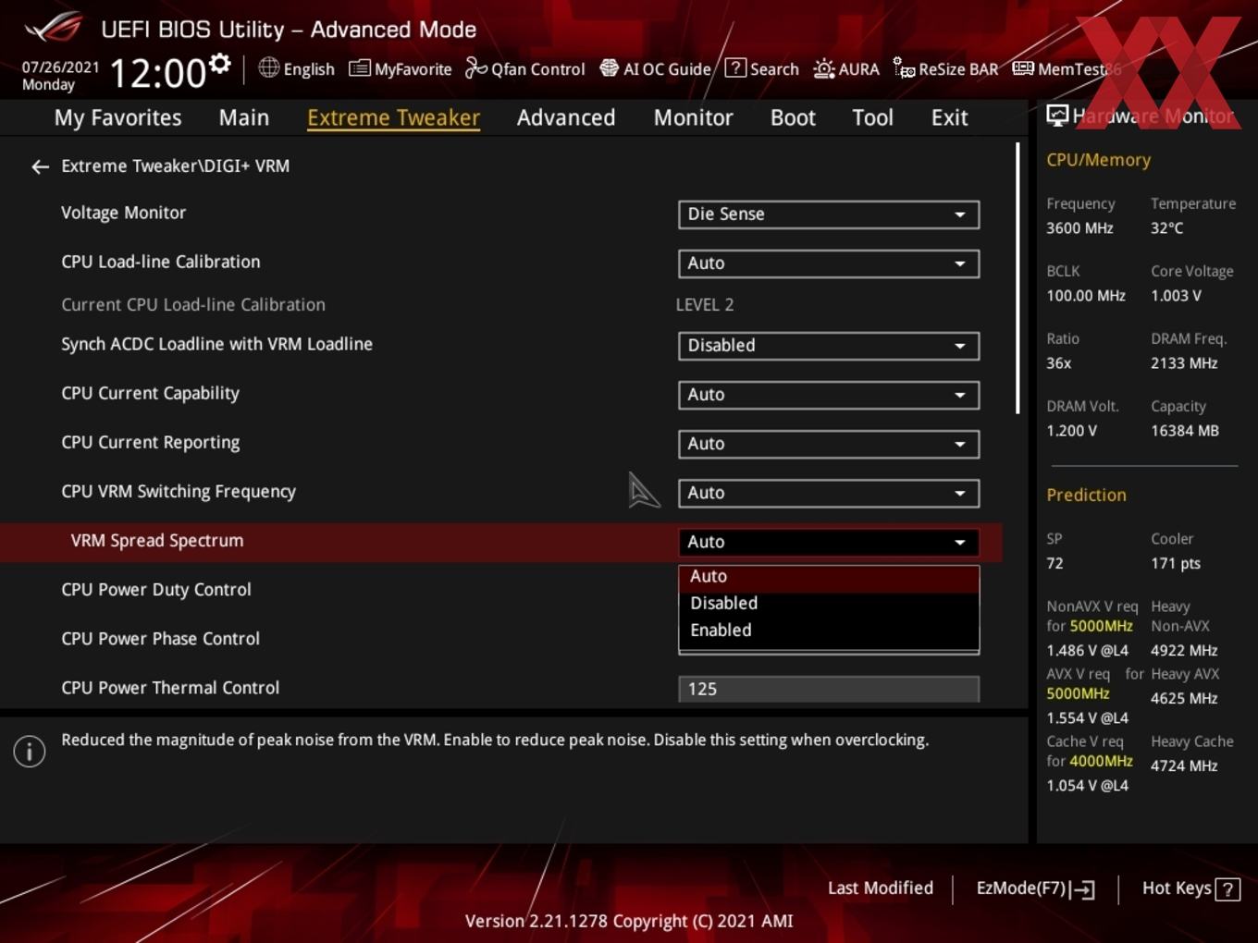Viewport: 1258px width, 943px height.
Task: Switch to My Favorites tab
Action: click(117, 118)
